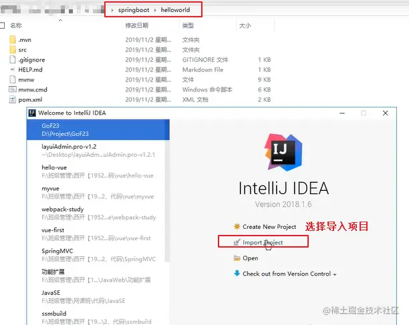Click Check out from Version Control
This screenshot has height=325, width=409.
pos(287,274)
